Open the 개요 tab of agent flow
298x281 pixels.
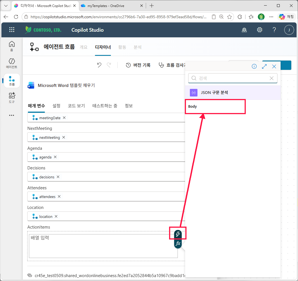click(83, 47)
